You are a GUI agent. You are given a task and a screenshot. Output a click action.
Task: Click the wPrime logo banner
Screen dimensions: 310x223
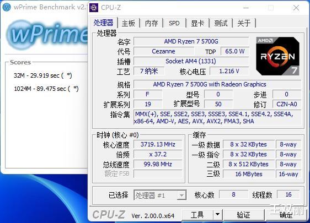(x=47, y=35)
